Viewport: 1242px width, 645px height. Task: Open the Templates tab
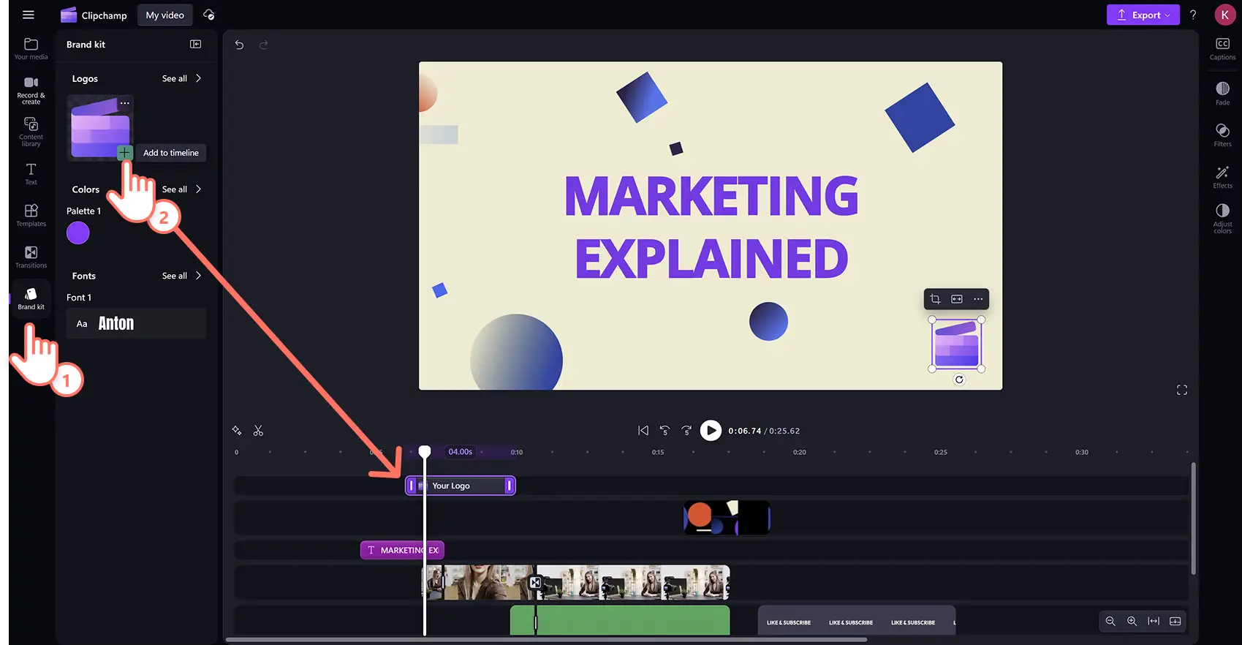[x=31, y=215]
